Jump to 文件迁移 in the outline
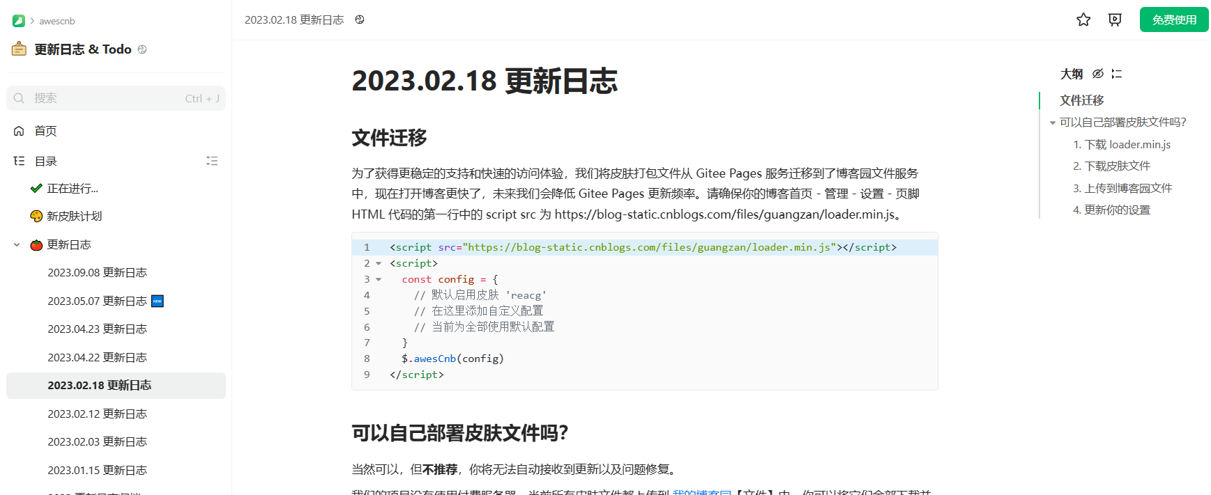 point(1082,100)
